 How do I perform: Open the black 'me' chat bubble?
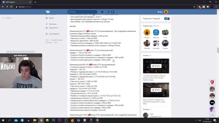click(x=212, y=102)
